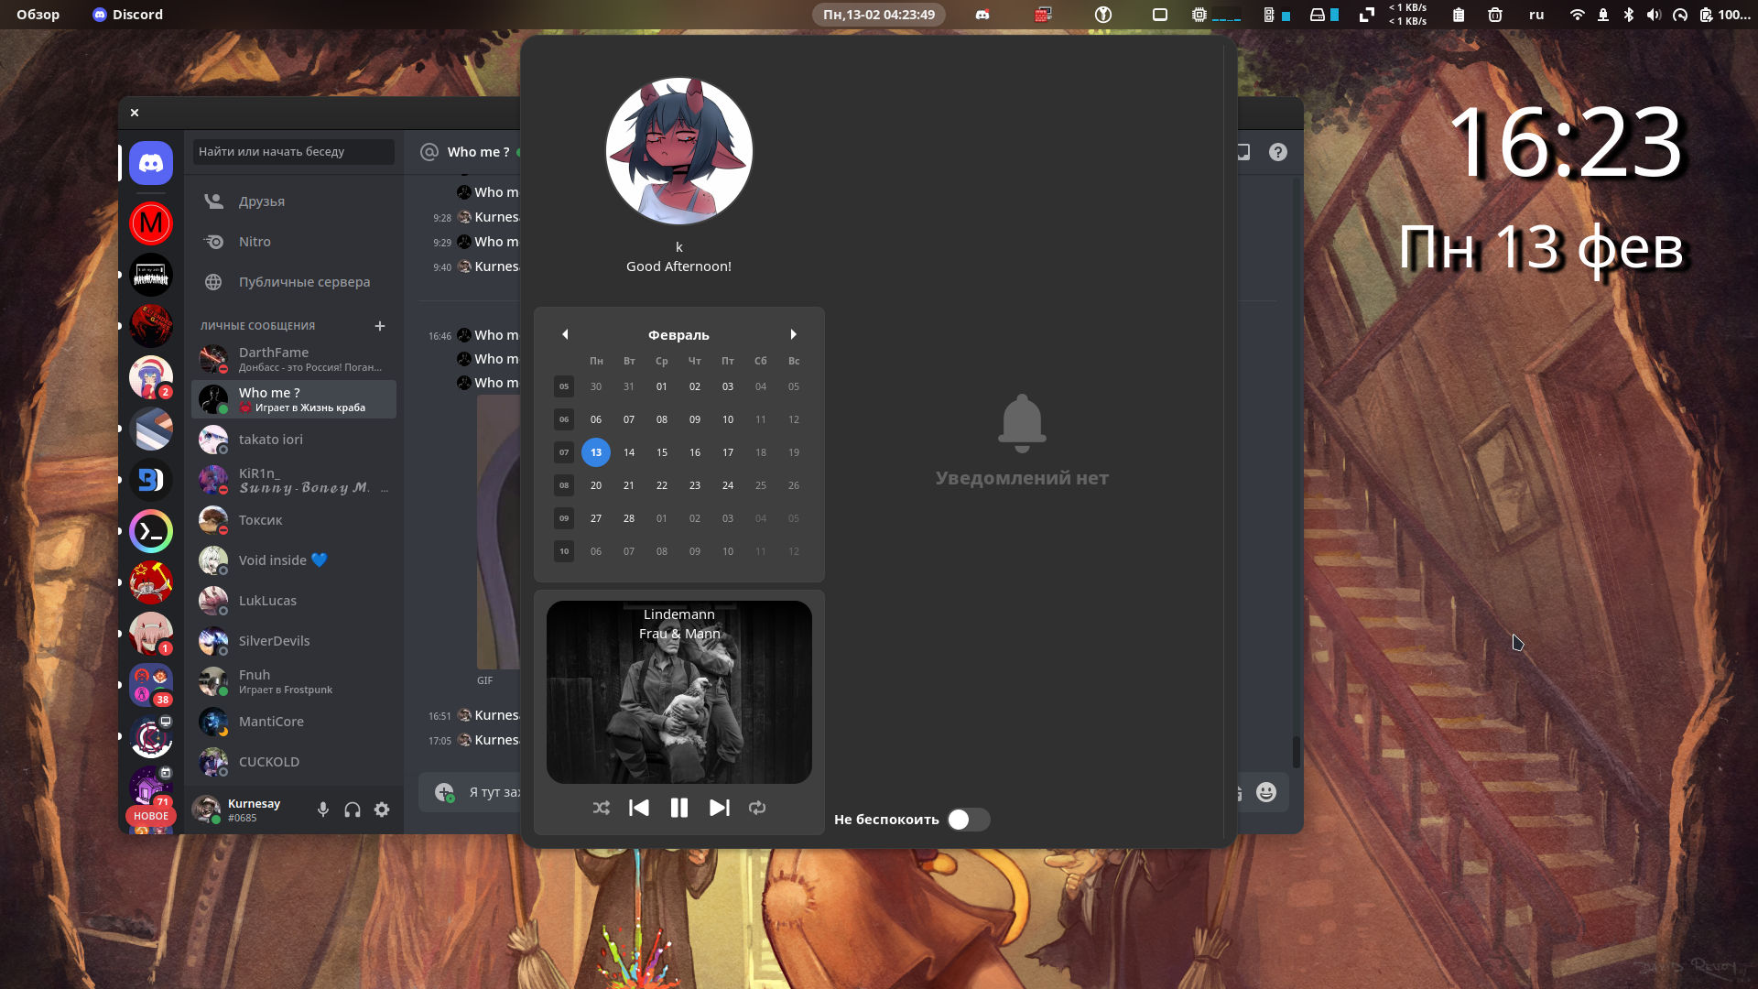Open Nitro in Discord sidebar
The width and height of the screenshot is (1758, 989).
tap(294, 242)
